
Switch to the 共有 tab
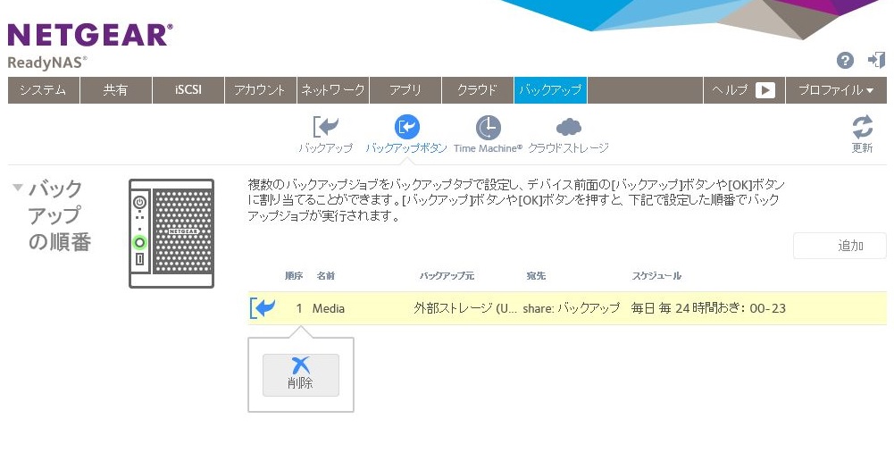(115, 90)
